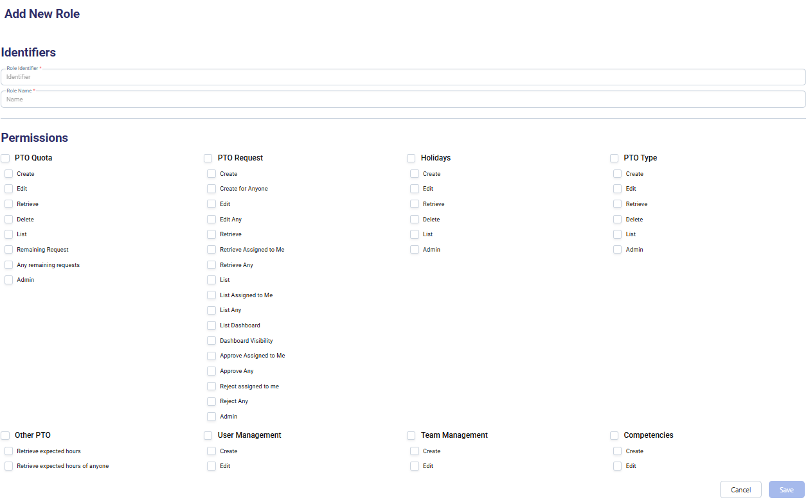Enable Retrieve Assigned to Me checkbox
Viewport: 808px width, 502px height.
point(211,250)
